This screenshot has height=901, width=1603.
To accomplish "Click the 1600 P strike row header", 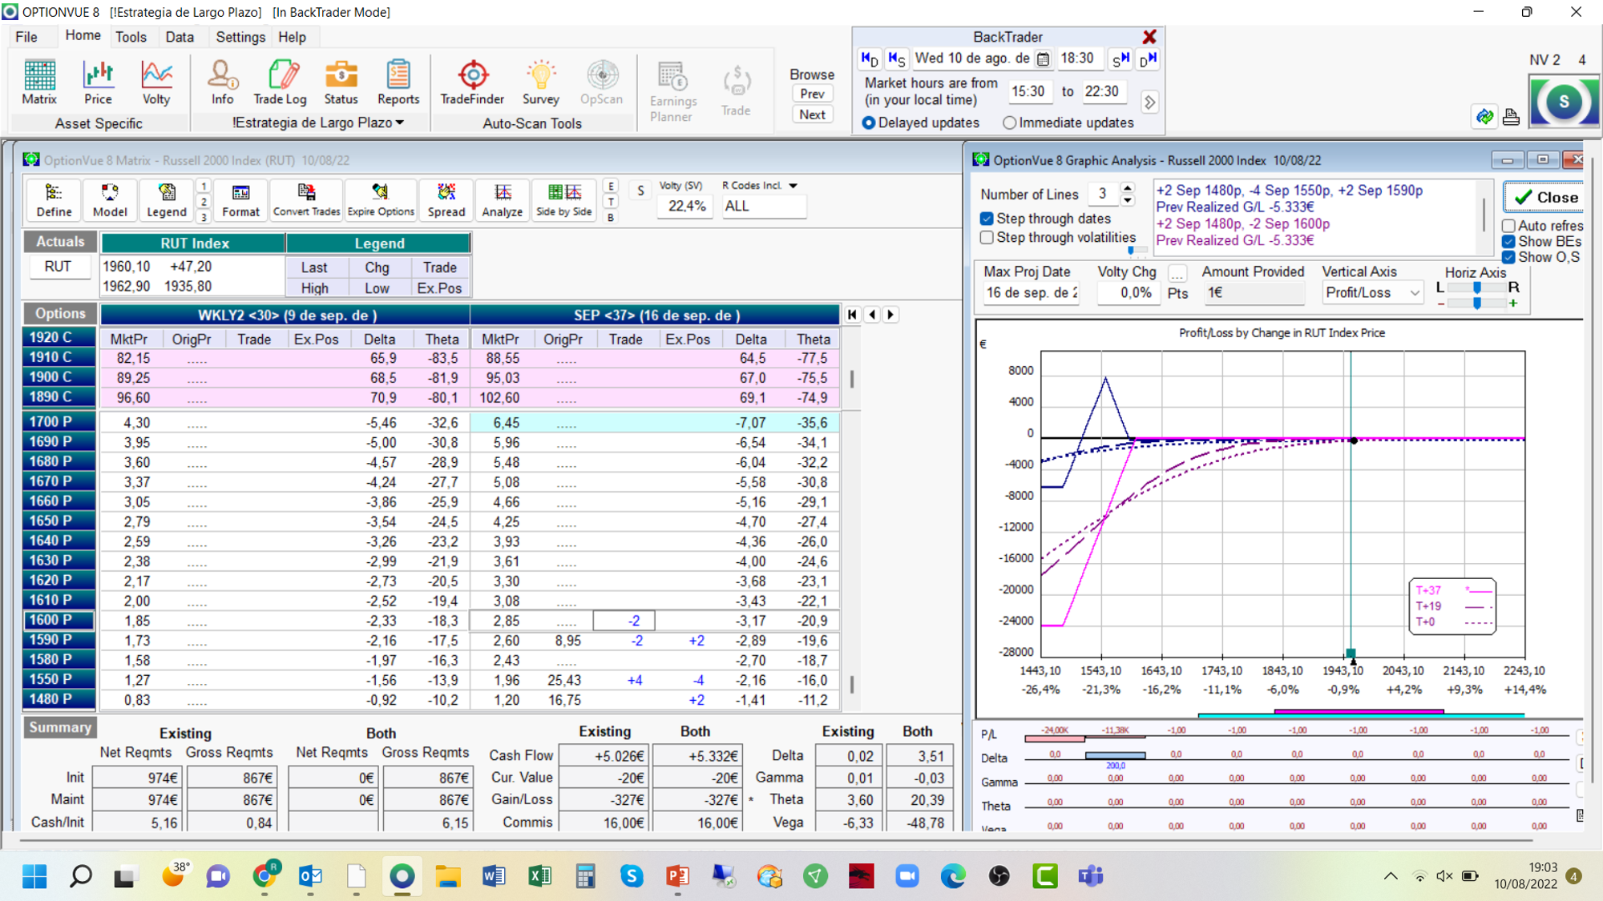I will [x=59, y=620].
